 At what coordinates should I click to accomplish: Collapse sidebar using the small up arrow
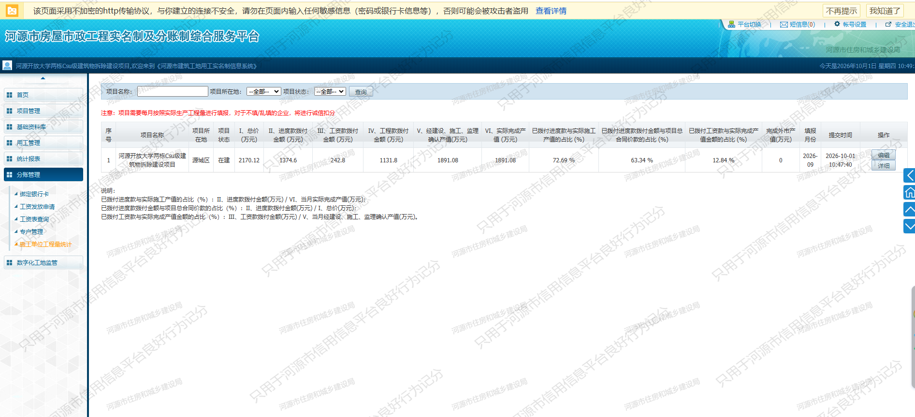pyautogui.click(x=43, y=78)
